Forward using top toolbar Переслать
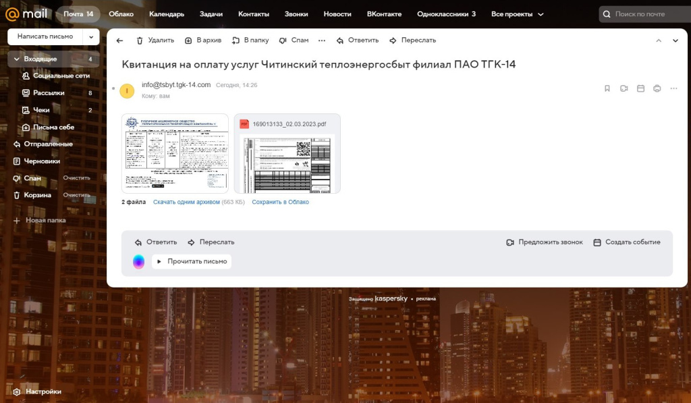The width and height of the screenshot is (691, 403). [412, 40]
